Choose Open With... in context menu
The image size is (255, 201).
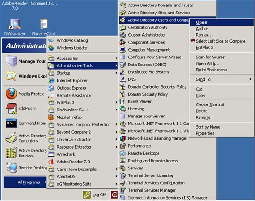click(221, 64)
